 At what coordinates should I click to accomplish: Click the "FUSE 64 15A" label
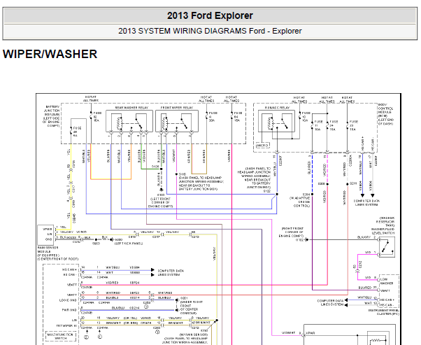[238, 117]
